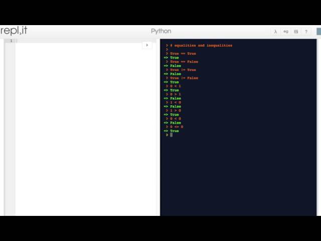321x241 pixels.
Task: Select the '0 > 1' console input
Action: tap(176, 94)
